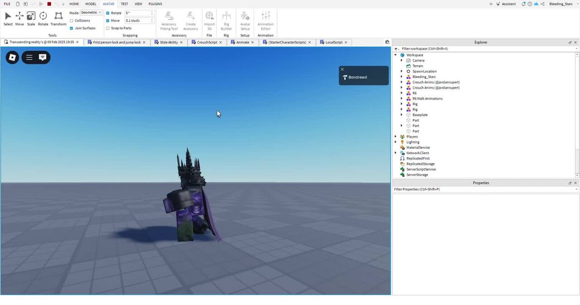Open the Mode Geometric dropdown

coord(91,13)
